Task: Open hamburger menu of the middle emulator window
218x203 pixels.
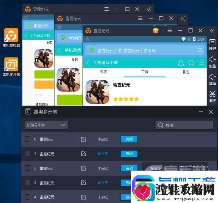Action: (140, 18)
